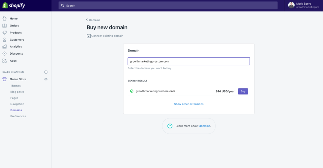Click the Customers person icon
323x168 pixels.
coord(4,39)
